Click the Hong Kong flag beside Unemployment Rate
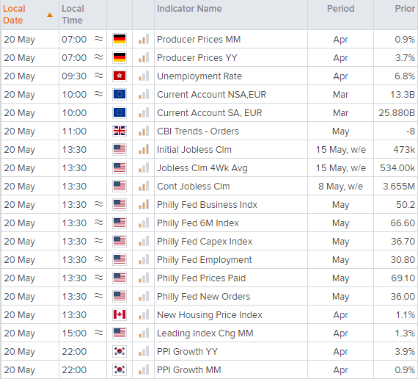Screen dimensions: 418x379 [x=119, y=76]
